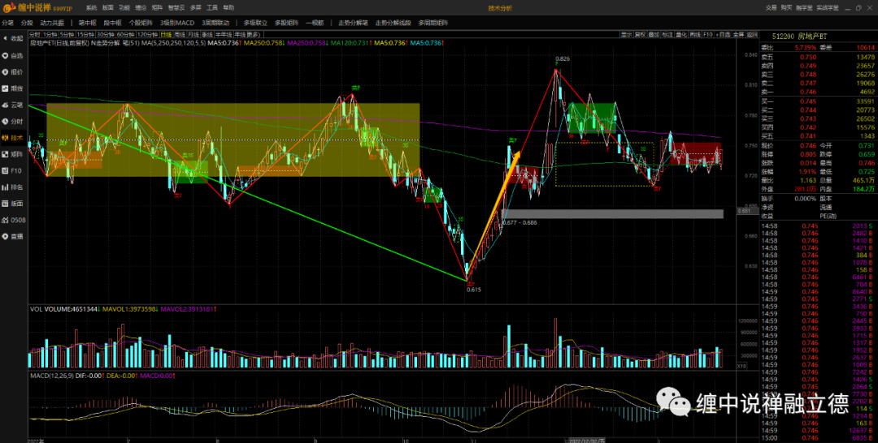Open the 复权 adjustment option

[x=640, y=35]
